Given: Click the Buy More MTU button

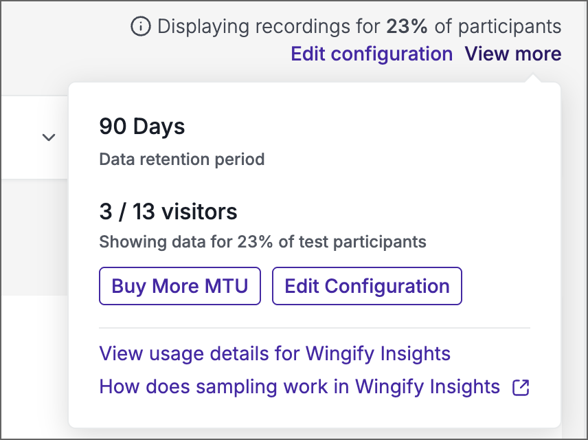Looking at the screenshot, I should tap(180, 286).
